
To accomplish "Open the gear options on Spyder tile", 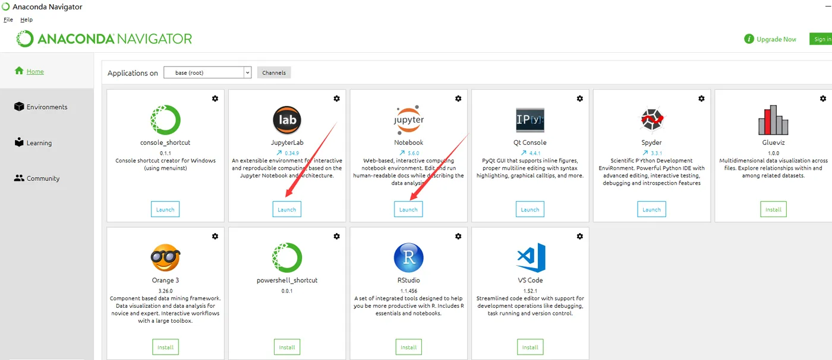I will pyautogui.click(x=701, y=98).
